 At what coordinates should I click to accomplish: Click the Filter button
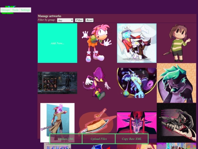click(x=79, y=20)
